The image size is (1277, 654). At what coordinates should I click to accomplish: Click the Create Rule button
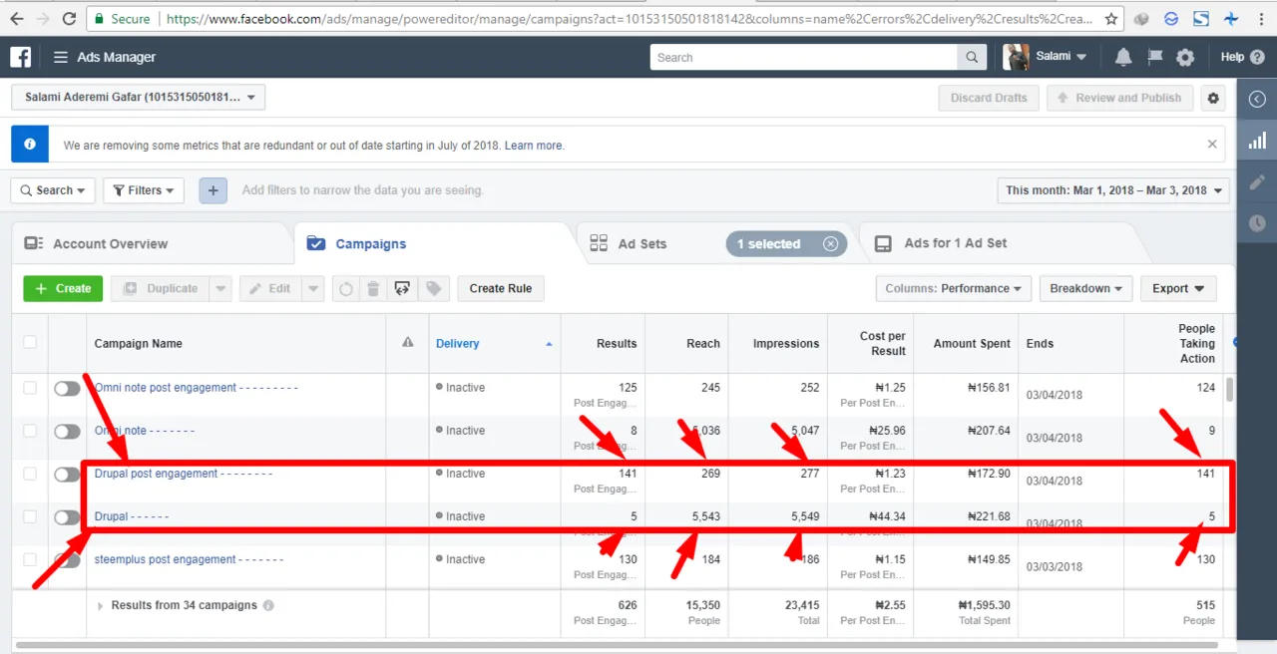click(x=501, y=288)
